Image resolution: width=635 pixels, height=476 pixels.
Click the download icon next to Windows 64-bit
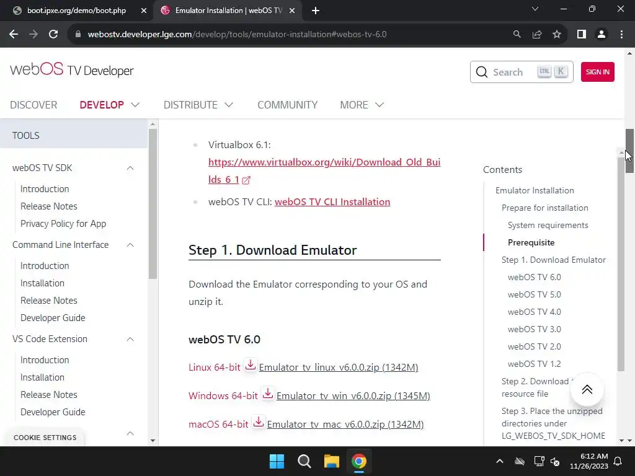[x=268, y=394]
